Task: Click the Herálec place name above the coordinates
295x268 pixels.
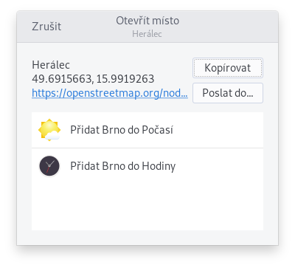Action: pyautogui.click(x=51, y=65)
